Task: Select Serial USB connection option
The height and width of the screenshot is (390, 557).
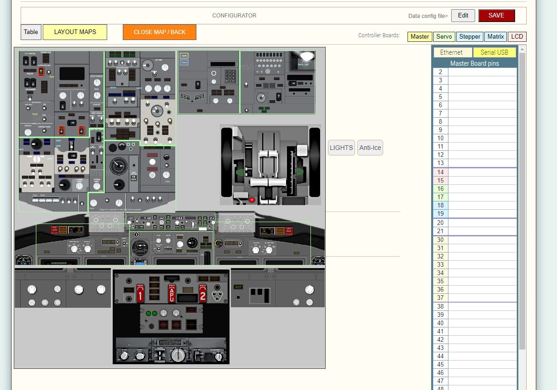Action: coord(494,52)
